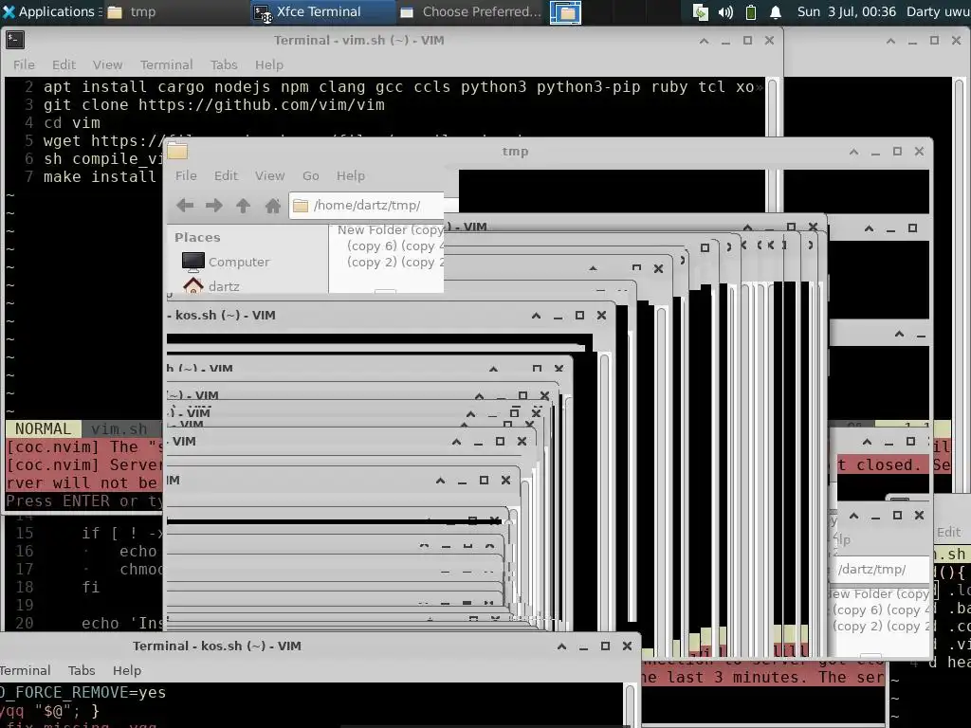Open Help menu in bottom kos.sh window
The image size is (971, 728).
click(x=127, y=670)
